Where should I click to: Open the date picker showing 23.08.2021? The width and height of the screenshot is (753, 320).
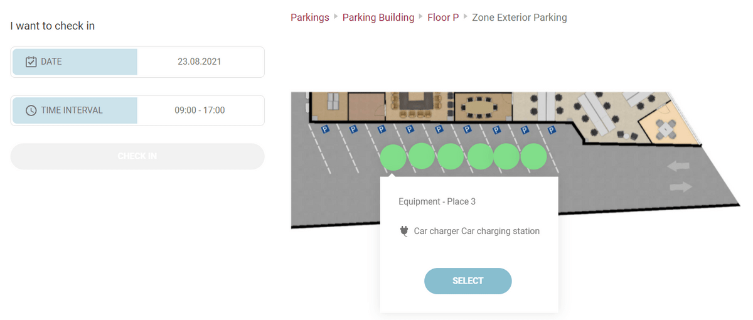click(x=200, y=61)
